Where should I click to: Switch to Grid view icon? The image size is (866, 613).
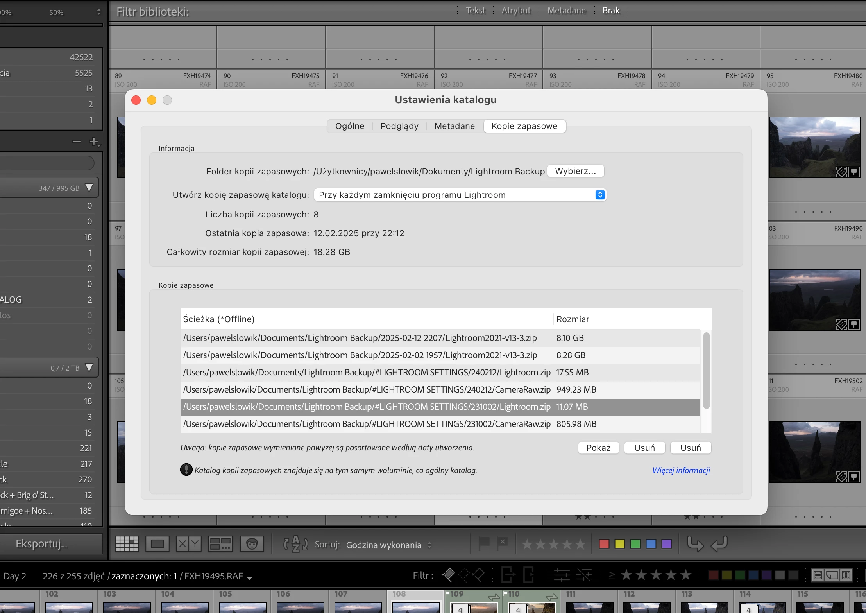point(127,544)
